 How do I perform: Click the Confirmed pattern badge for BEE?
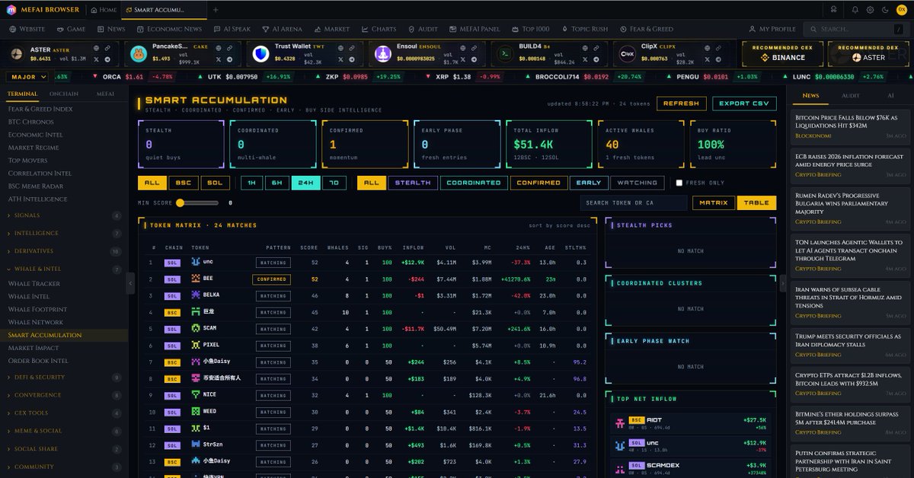point(271,279)
